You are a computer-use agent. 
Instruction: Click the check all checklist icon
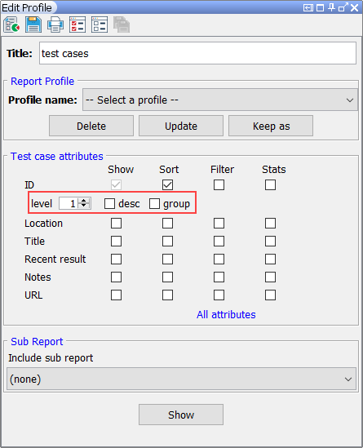point(77,24)
